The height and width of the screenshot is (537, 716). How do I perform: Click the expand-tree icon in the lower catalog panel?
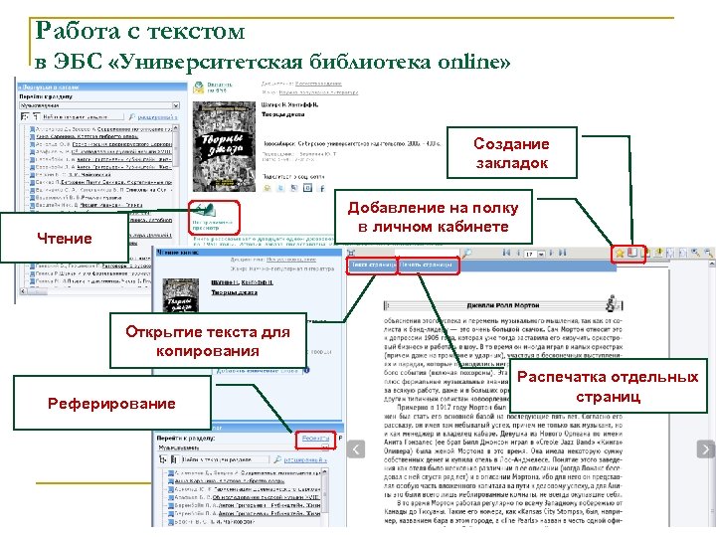click(163, 458)
